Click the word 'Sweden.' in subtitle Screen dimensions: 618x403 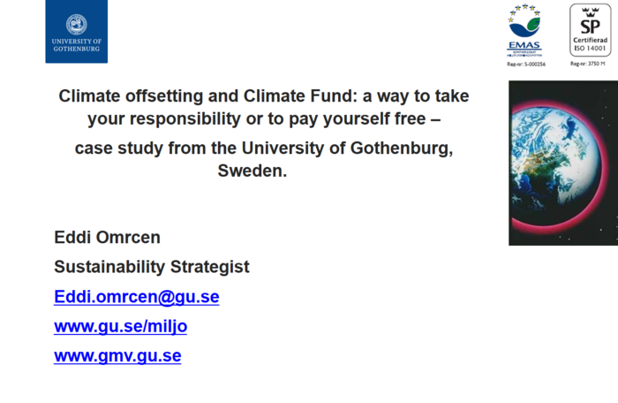(252, 171)
